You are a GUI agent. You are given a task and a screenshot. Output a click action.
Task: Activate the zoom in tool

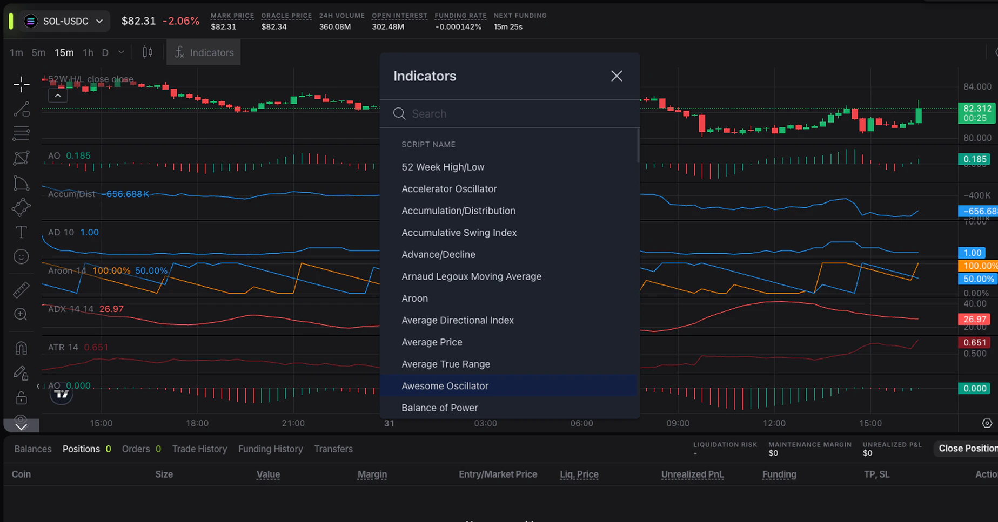point(21,314)
